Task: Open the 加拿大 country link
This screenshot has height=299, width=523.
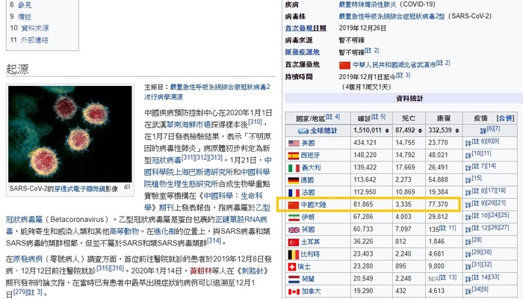Action: (x=312, y=292)
